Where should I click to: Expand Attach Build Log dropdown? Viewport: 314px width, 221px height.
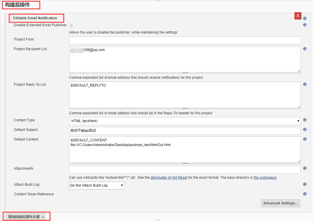coord(97,185)
